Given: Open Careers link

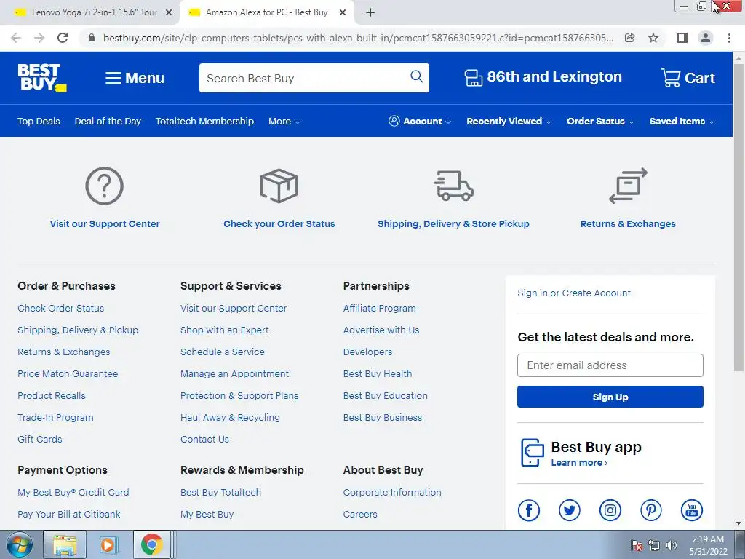Looking at the screenshot, I should click(x=360, y=515).
